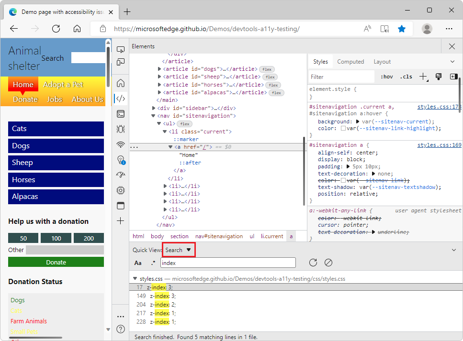Switch to the Layout tab
The height and width of the screenshot is (341, 463).
[382, 61]
